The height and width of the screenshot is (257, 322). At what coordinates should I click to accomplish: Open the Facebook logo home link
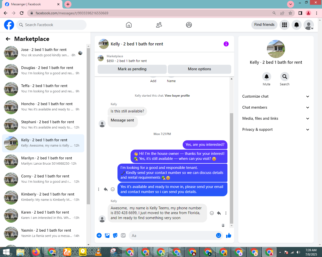(x=9, y=25)
